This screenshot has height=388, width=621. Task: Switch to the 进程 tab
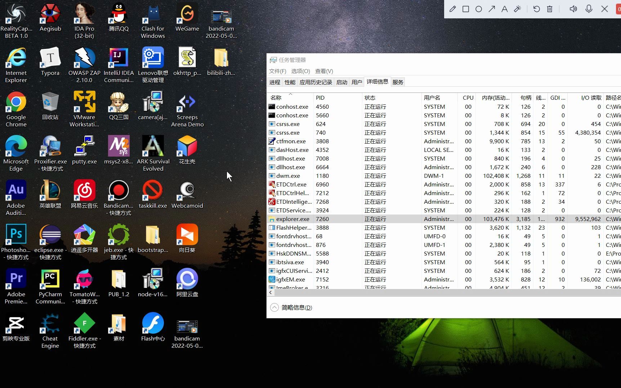(x=274, y=82)
